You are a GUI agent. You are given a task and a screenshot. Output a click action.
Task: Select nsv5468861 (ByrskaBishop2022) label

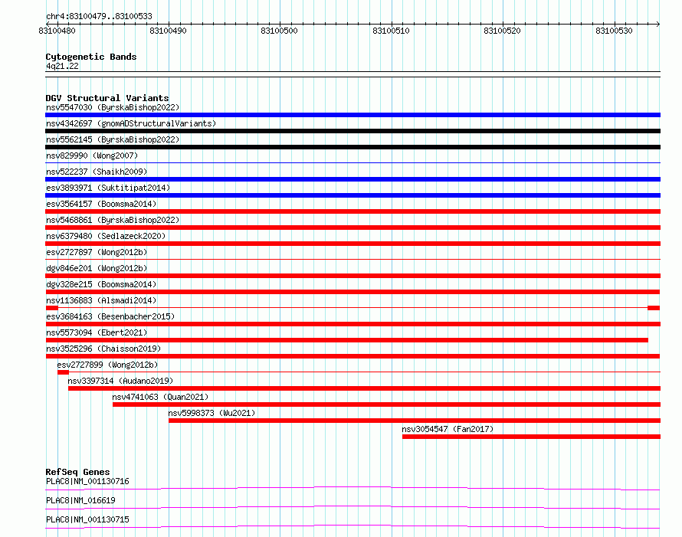click(113, 220)
